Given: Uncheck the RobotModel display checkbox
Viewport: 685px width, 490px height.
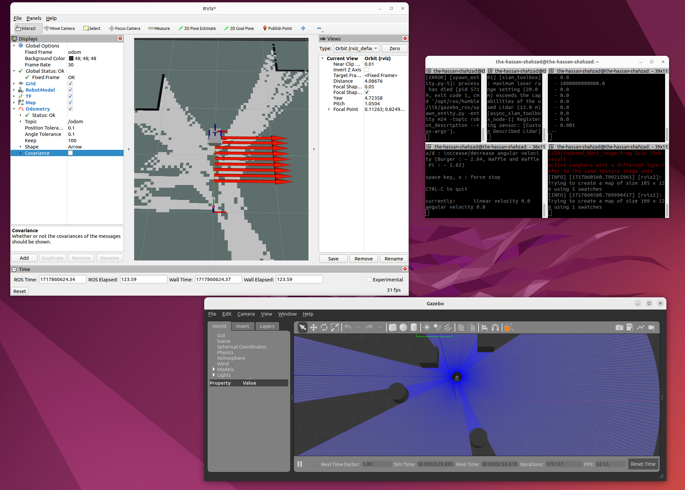Looking at the screenshot, I should pos(70,90).
